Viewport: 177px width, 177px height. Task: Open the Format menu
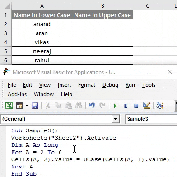point(87,85)
